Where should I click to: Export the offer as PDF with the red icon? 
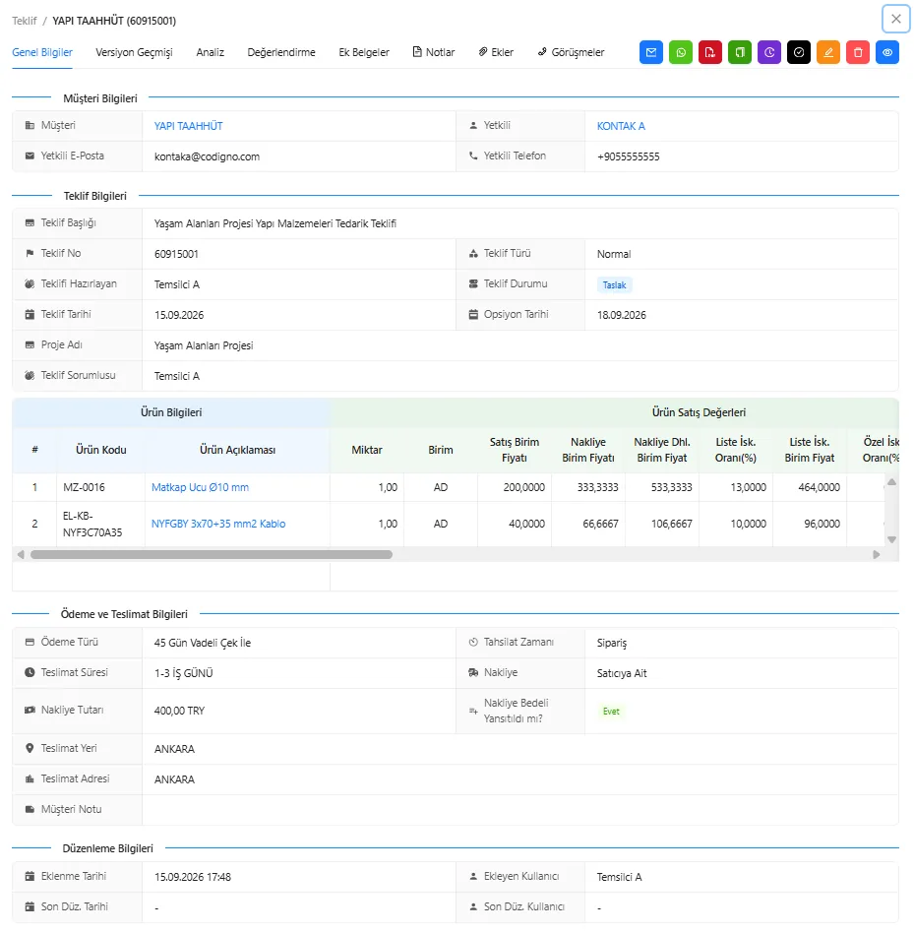tap(710, 52)
